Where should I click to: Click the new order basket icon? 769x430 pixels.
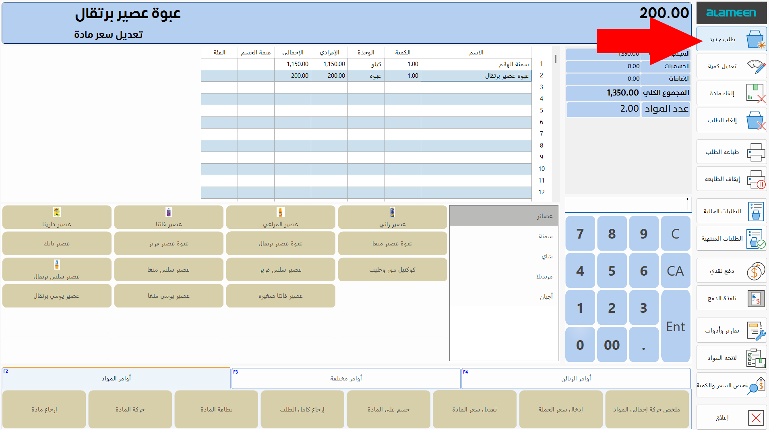coord(755,39)
